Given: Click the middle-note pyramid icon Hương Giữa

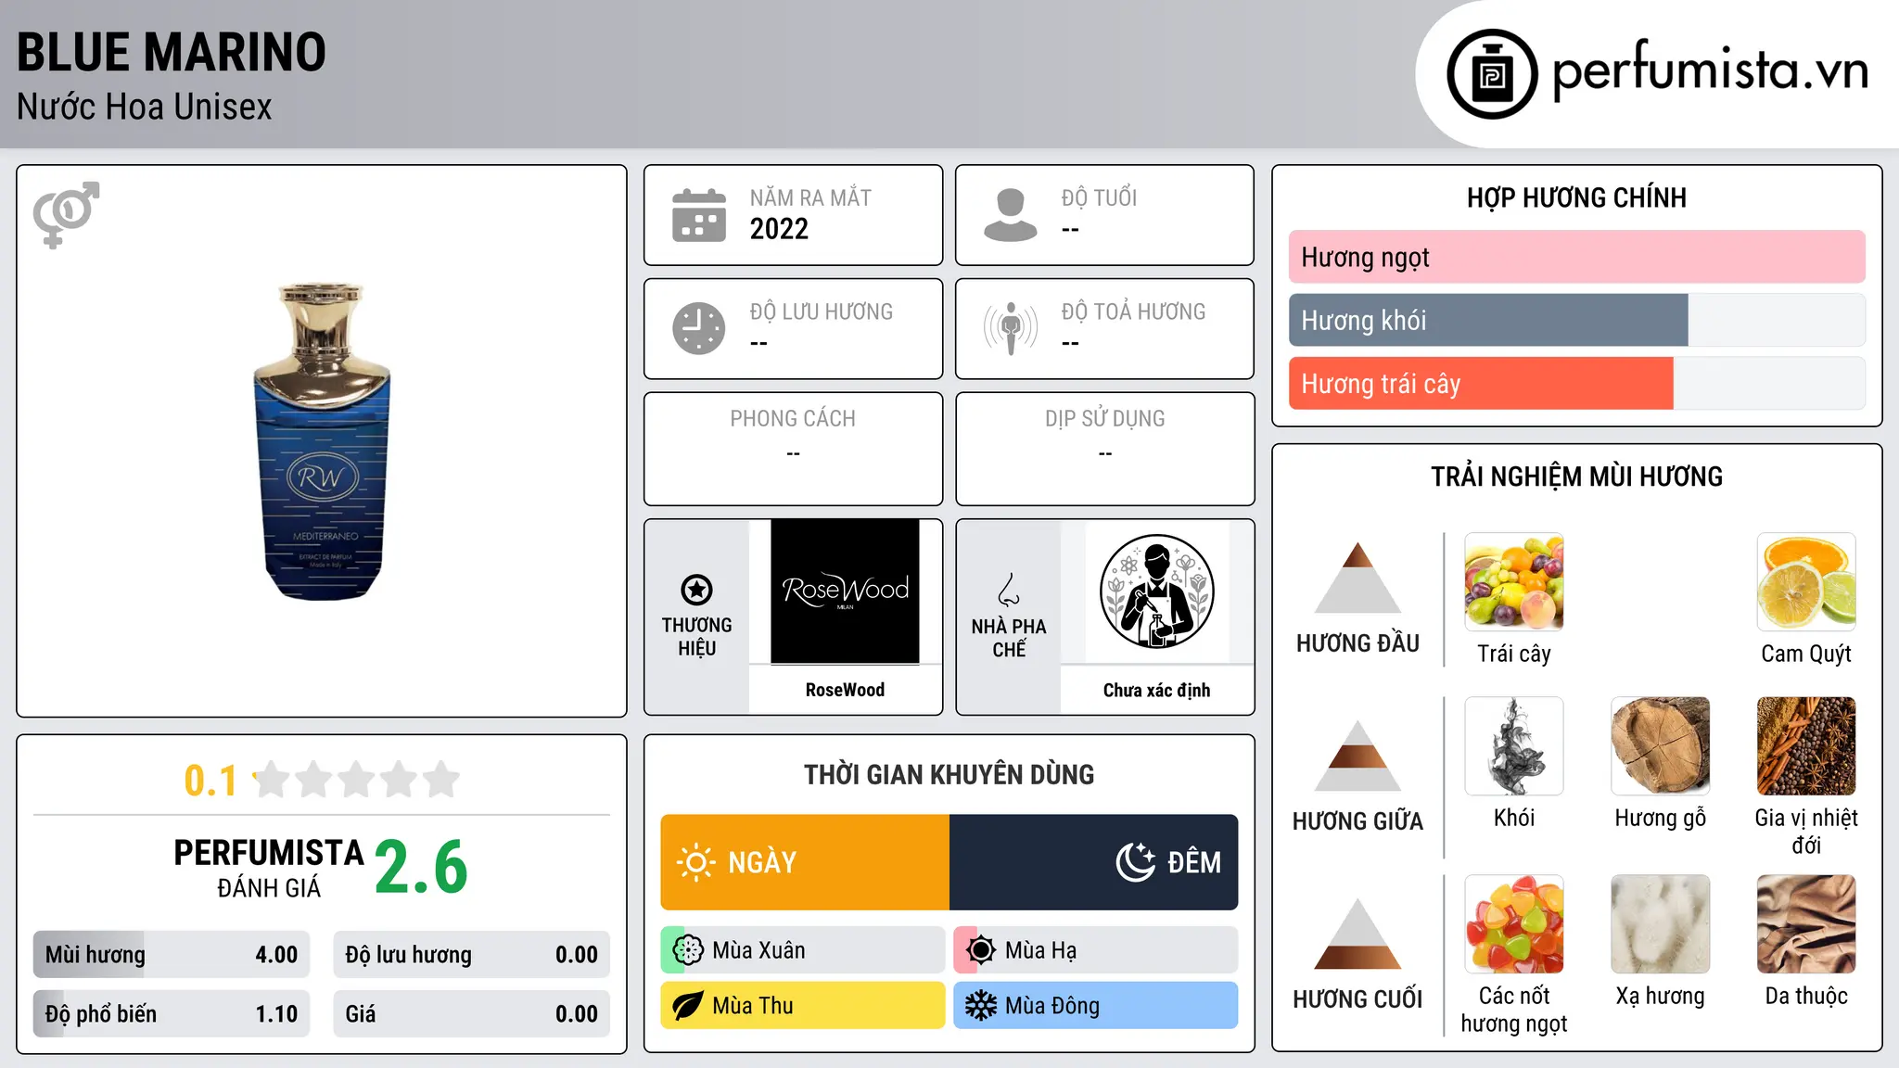Looking at the screenshot, I should coord(1357,756).
